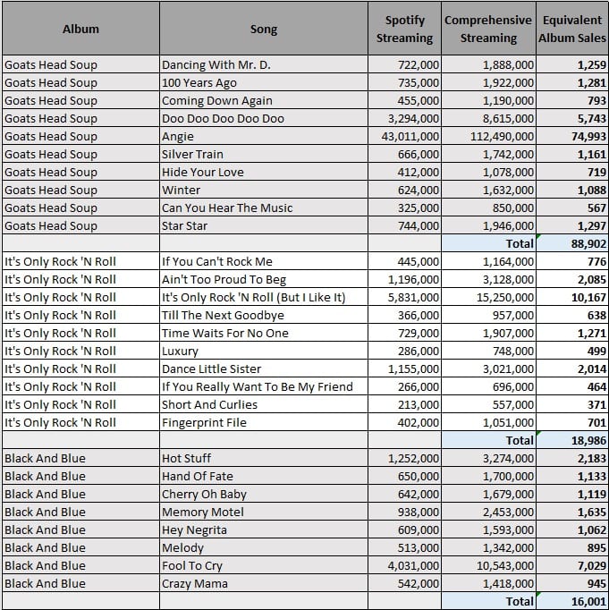Select 'It's Only Rock 'N Roll (But I Like It)'
This screenshot has width=609, height=610.
coord(264,297)
